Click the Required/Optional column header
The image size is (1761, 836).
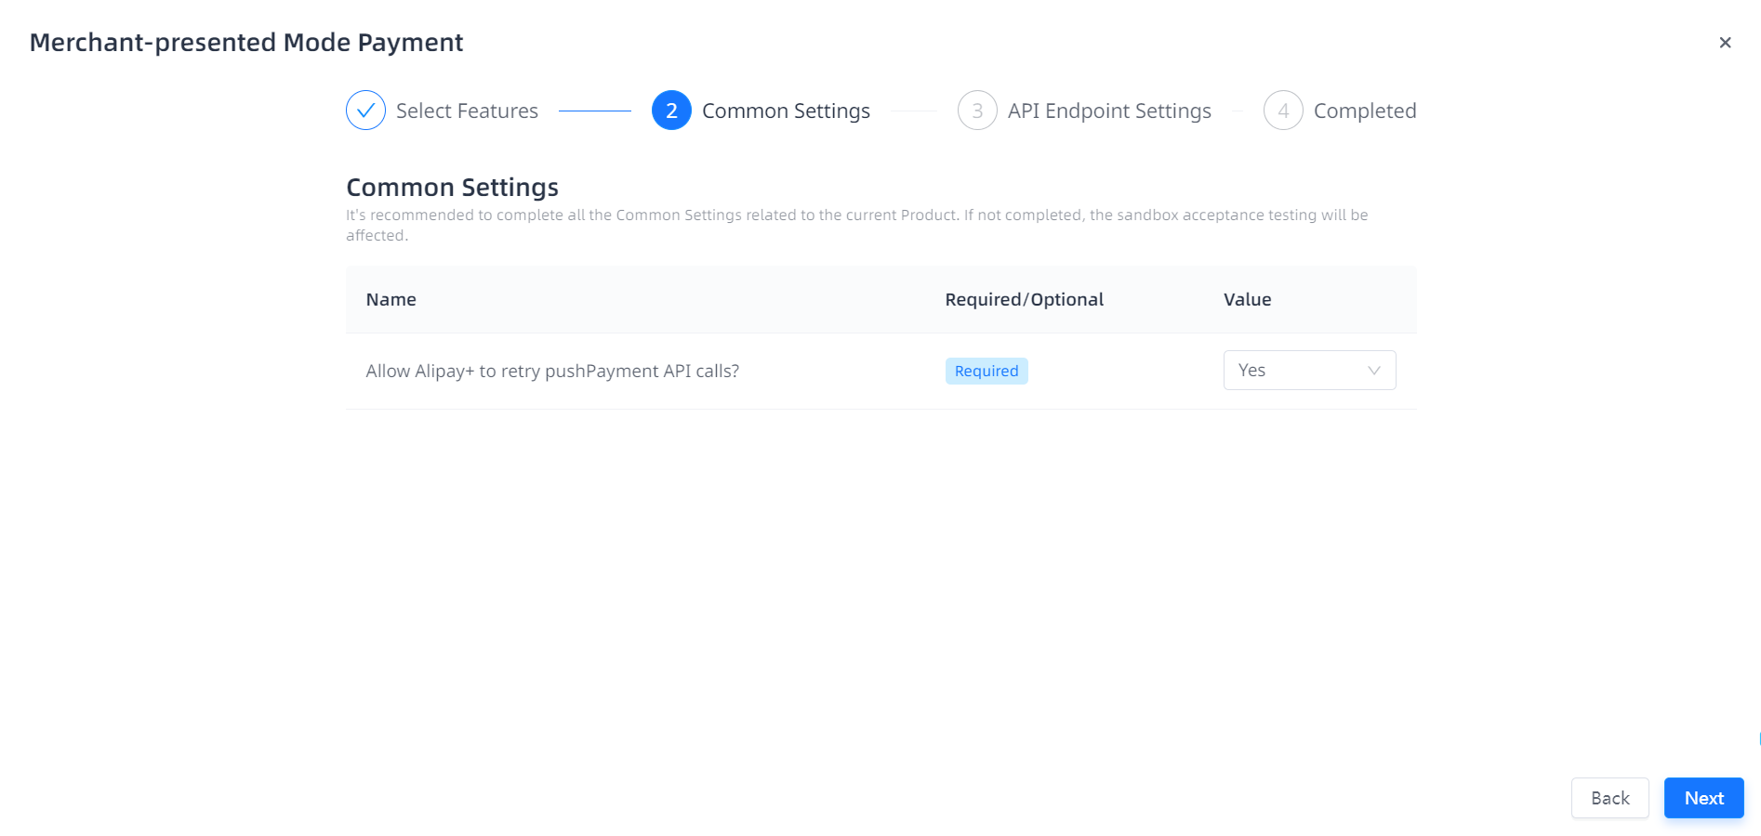1024,299
